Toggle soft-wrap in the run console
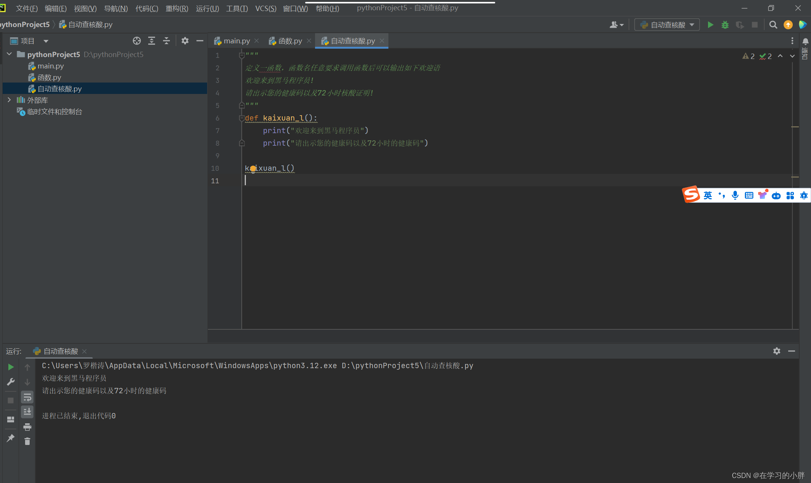This screenshot has height=483, width=811. click(27, 397)
